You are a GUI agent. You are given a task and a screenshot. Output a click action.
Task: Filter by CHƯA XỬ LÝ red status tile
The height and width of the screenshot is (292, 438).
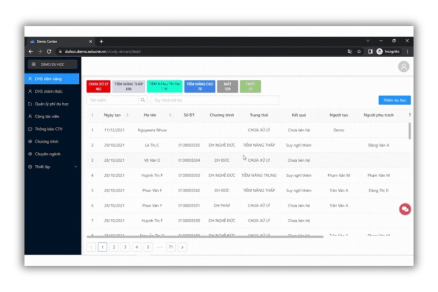tap(99, 86)
